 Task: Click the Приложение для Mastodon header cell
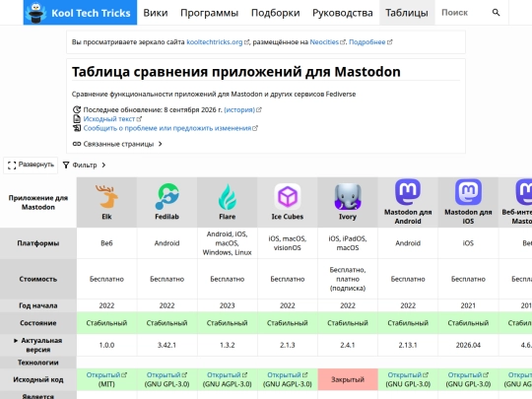38,202
